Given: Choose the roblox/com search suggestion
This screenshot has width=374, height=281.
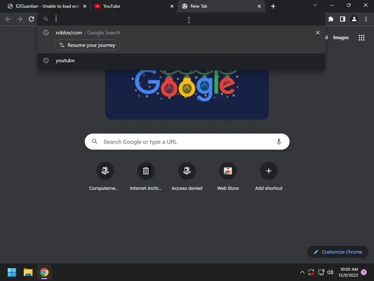Looking at the screenshot, I should click(x=181, y=33).
